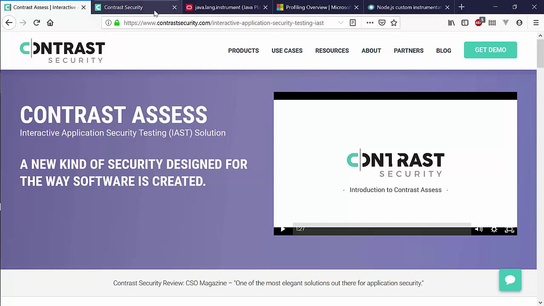Enter fullscreen for the video

[509, 229]
